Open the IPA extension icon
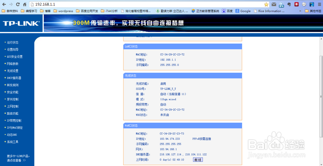Viewport: 323px width, 166px height. 281,4
